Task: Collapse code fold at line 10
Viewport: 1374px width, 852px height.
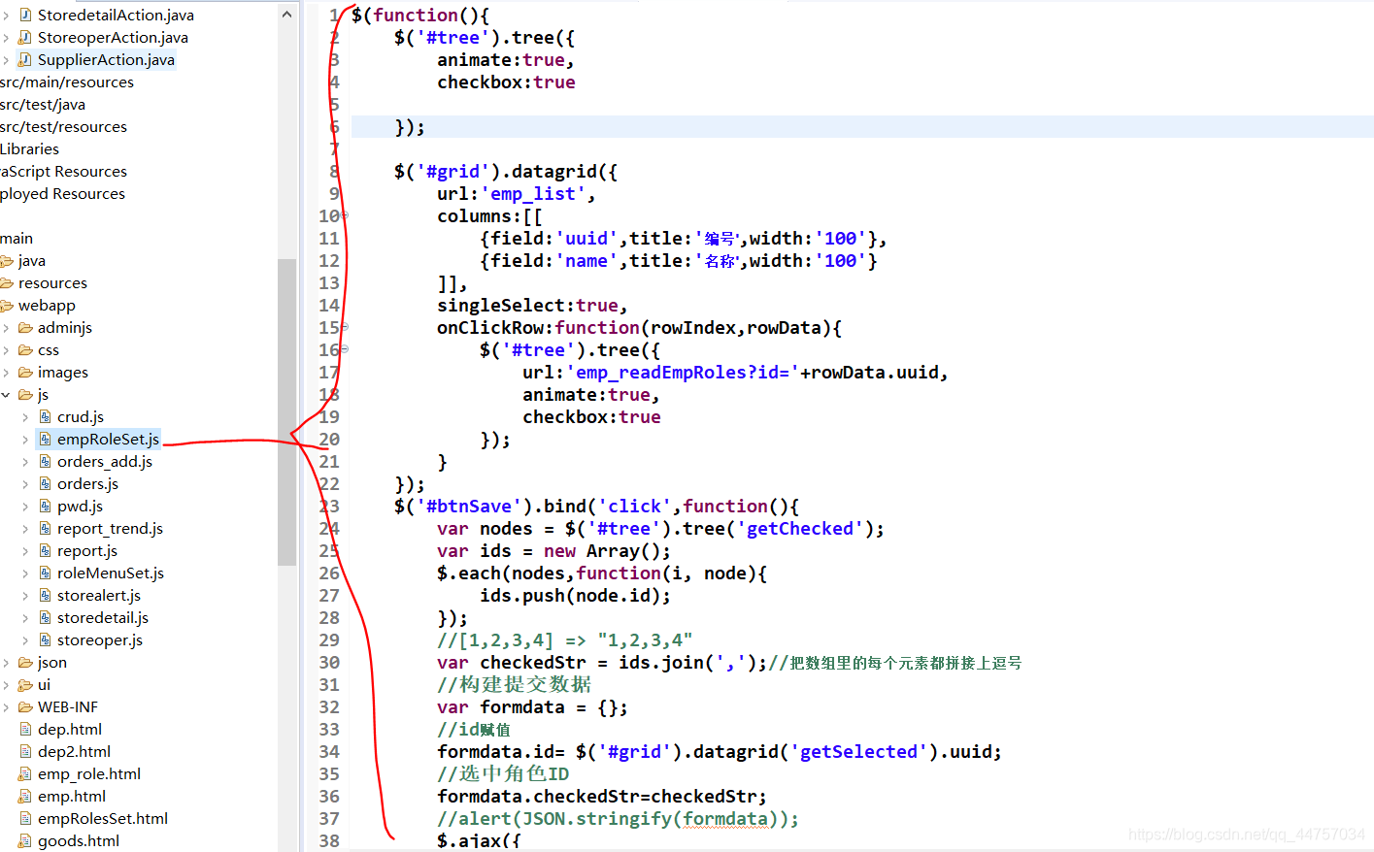Action: point(345,215)
